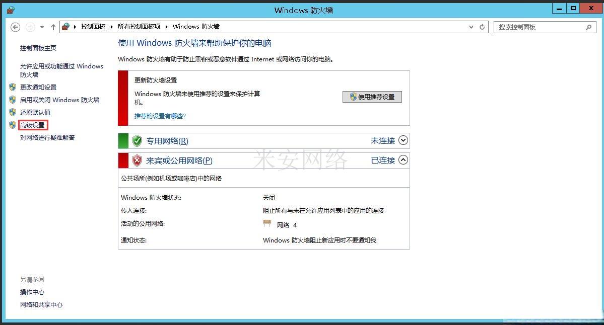This screenshot has height=325, width=604.
Task: Open 控制面板主页 link
Action: (38, 48)
